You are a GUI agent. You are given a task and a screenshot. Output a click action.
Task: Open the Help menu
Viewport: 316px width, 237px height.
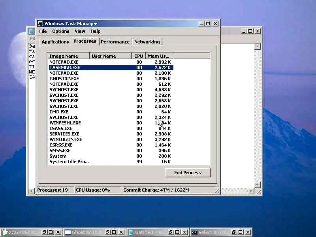click(95, 31)
